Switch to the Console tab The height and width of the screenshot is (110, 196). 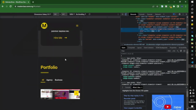click(141, 14)
